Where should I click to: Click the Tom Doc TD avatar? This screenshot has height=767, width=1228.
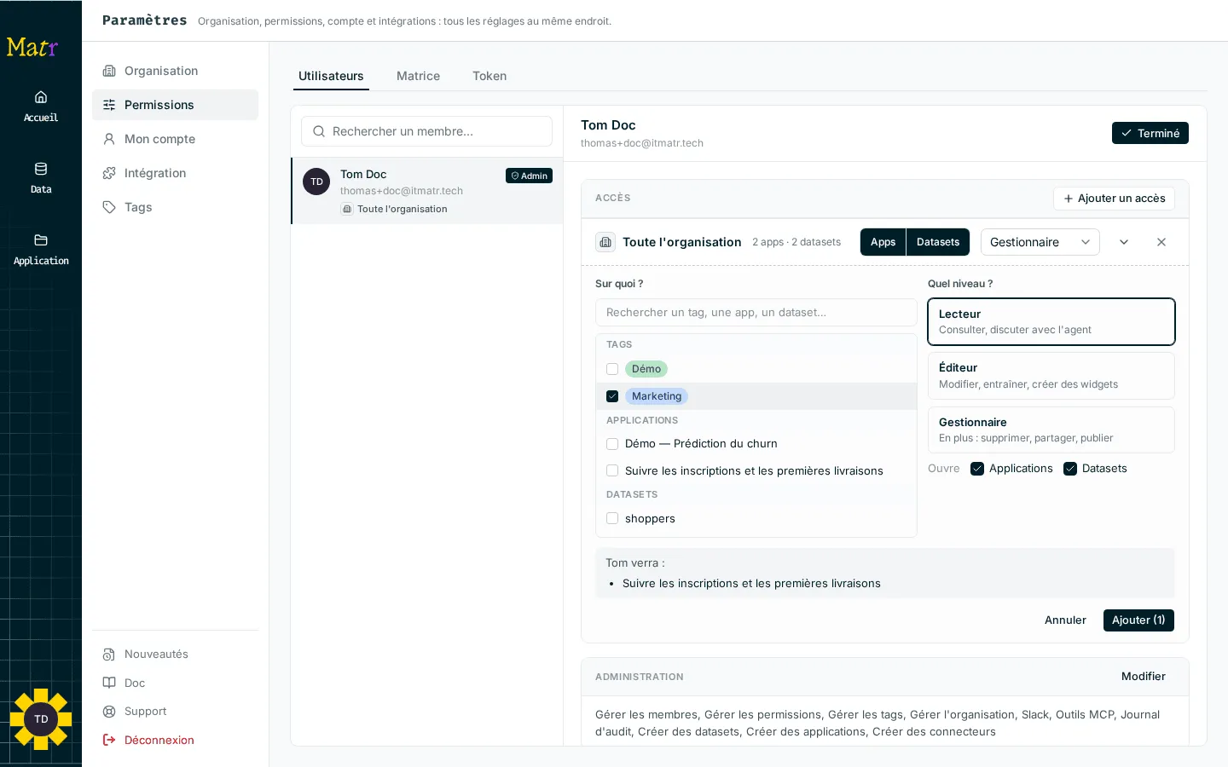point(316,182)
